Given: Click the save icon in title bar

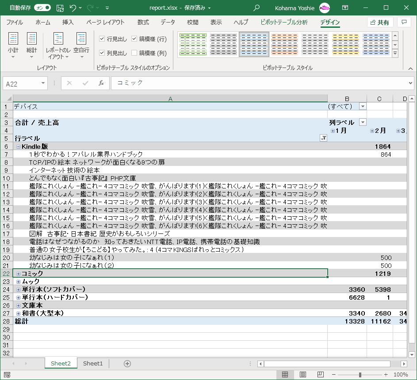Looking at the screenshot, I should [60, 8].
